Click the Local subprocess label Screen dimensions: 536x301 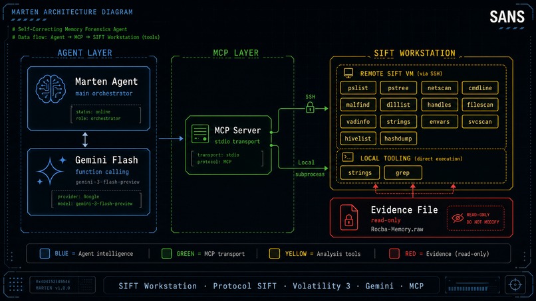click(x=310, y=168)
